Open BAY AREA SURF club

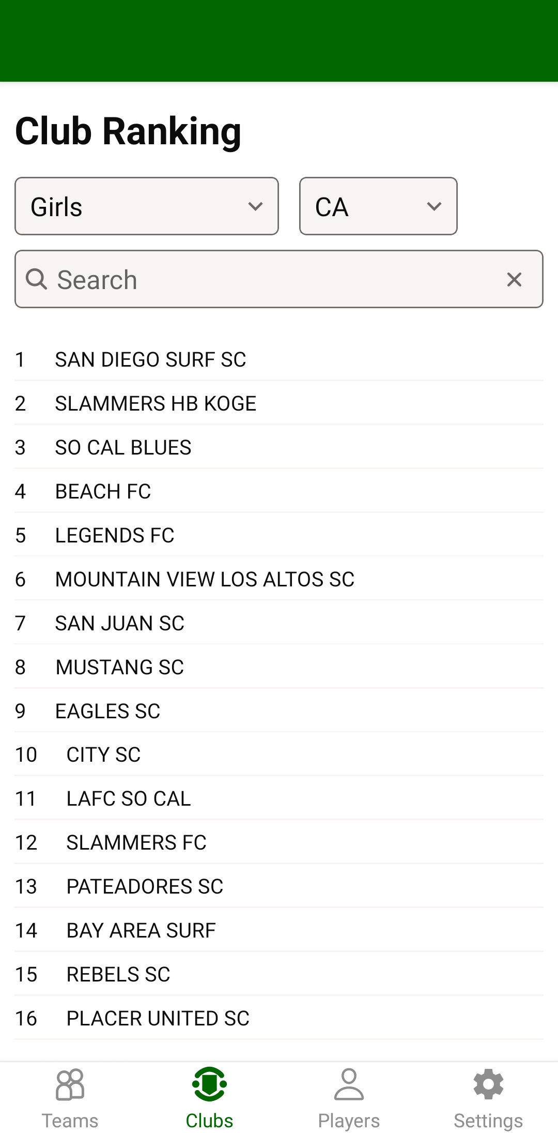pos(141,930)
